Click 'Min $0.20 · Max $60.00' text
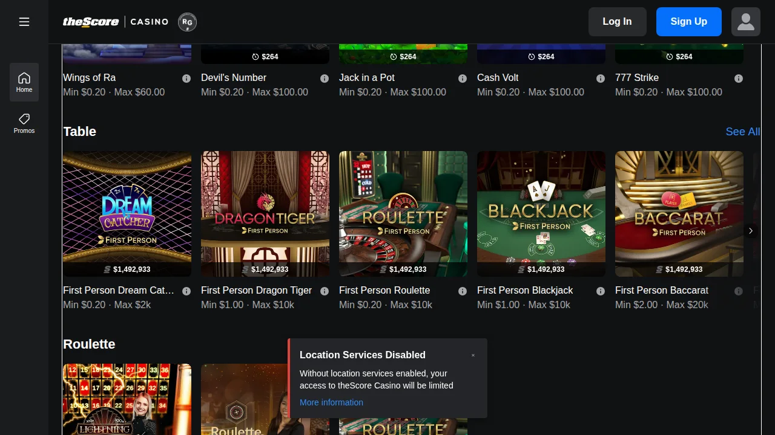The width and height of the screenshot is (775, 435). (x=114, y=92)
